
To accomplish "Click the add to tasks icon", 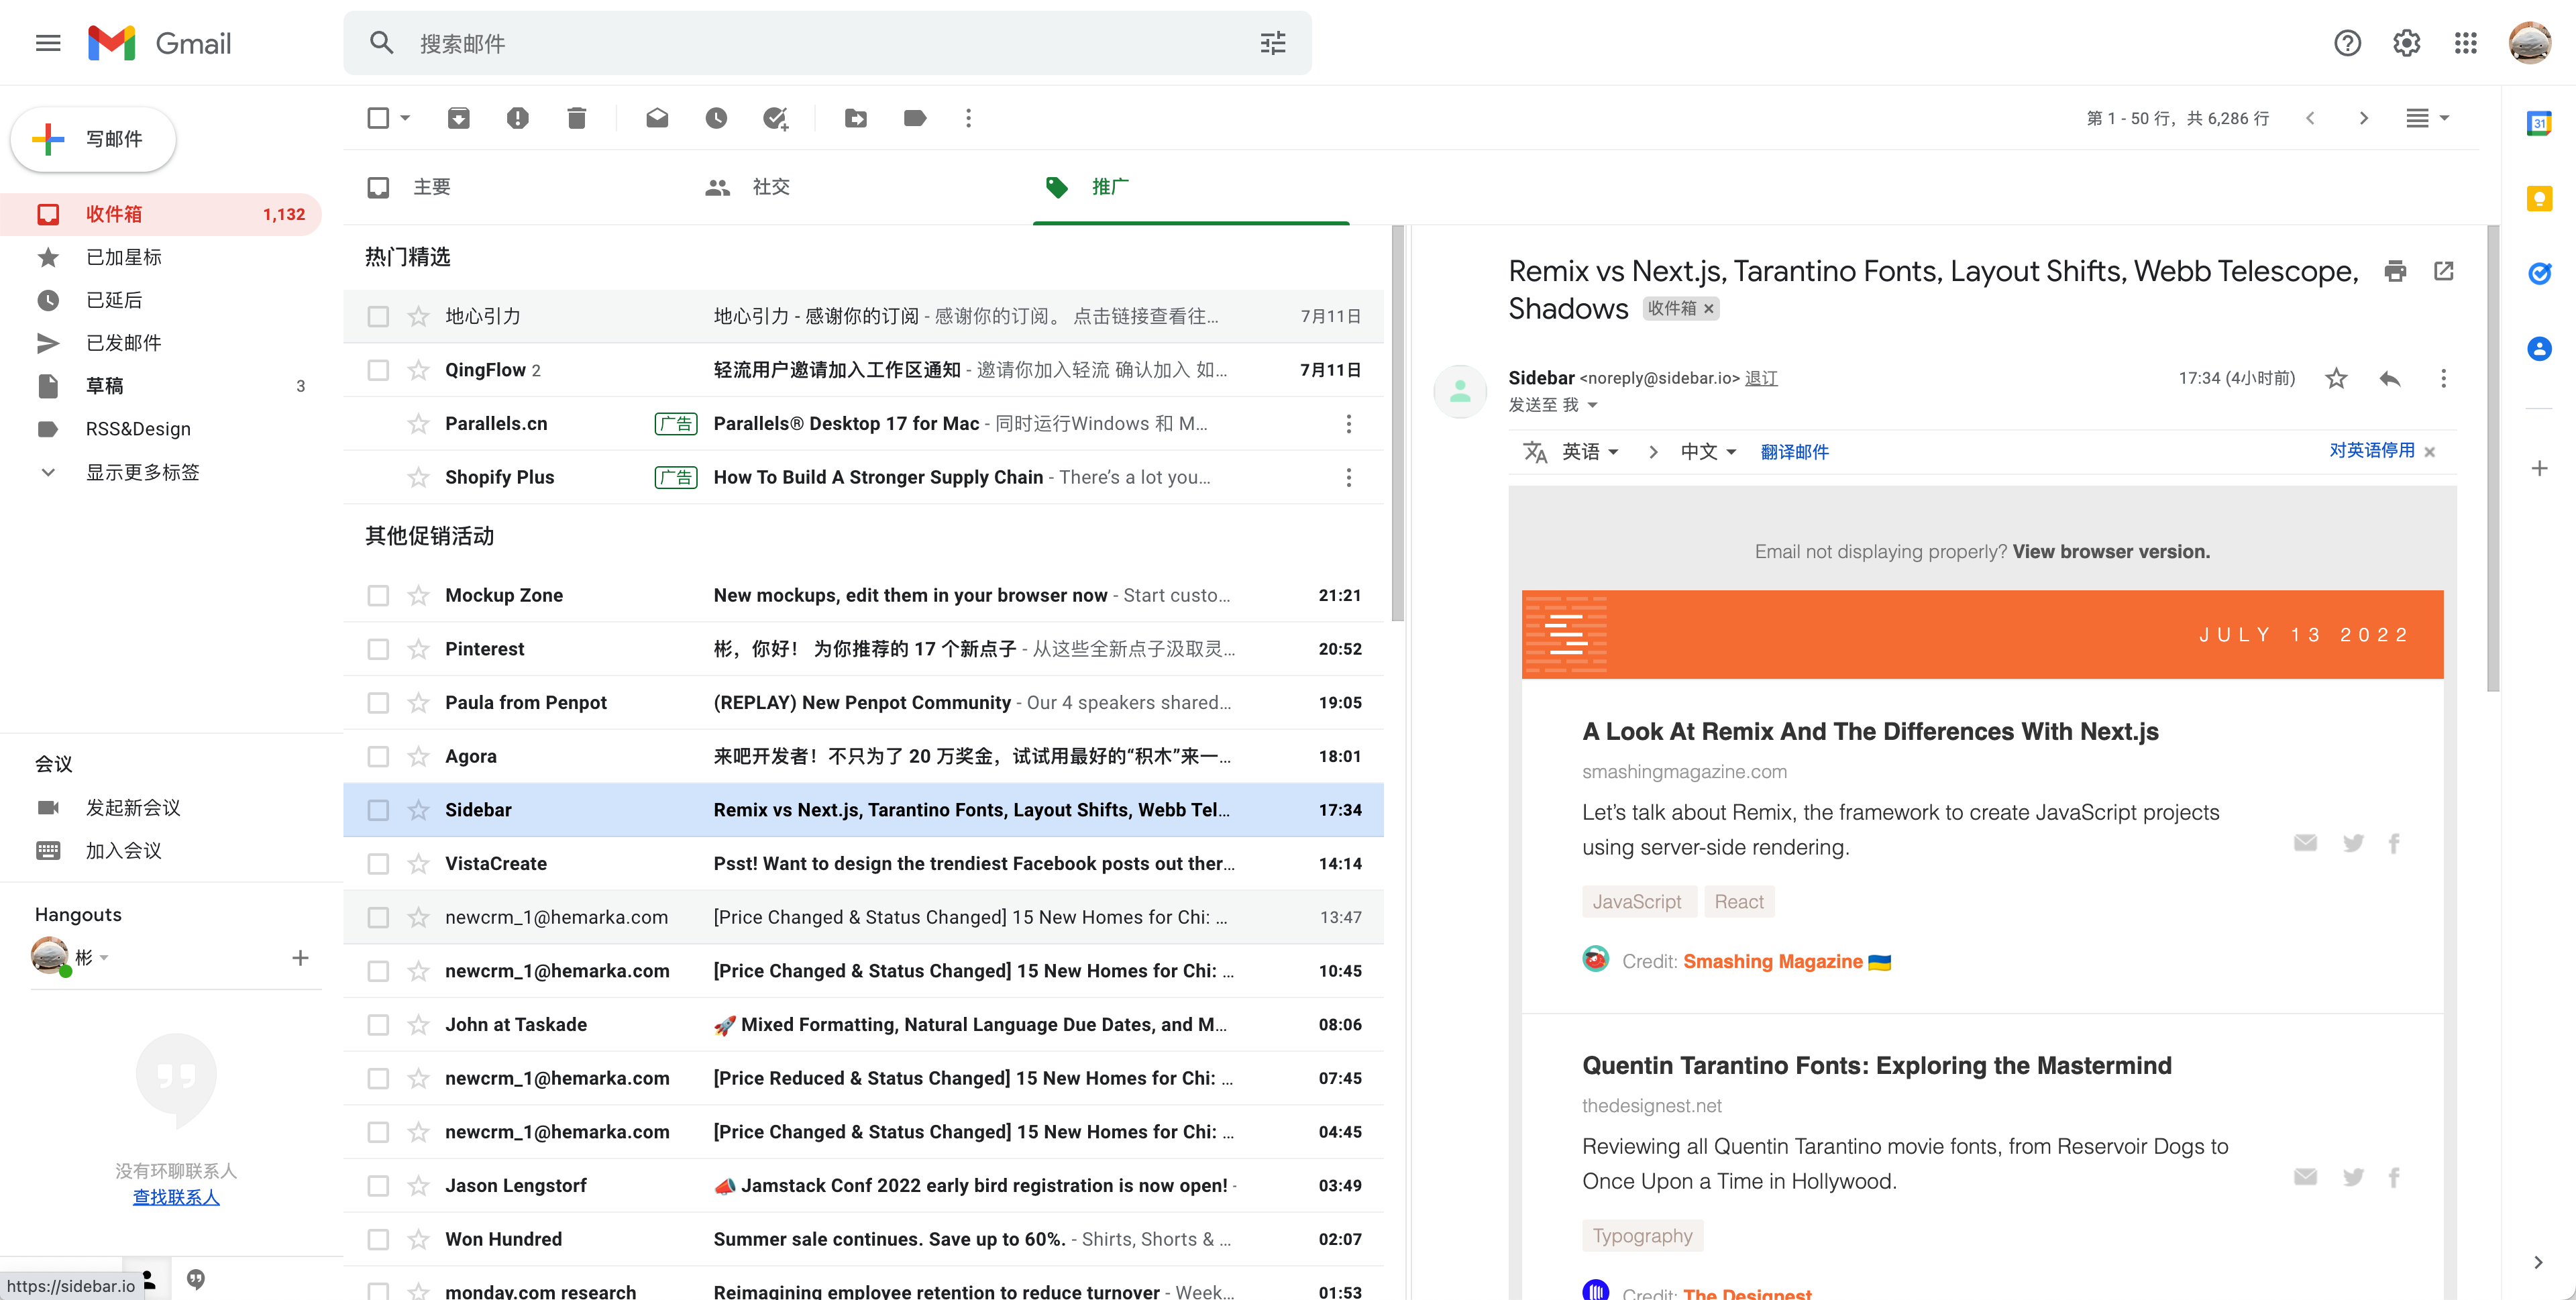I will [775, 118].
